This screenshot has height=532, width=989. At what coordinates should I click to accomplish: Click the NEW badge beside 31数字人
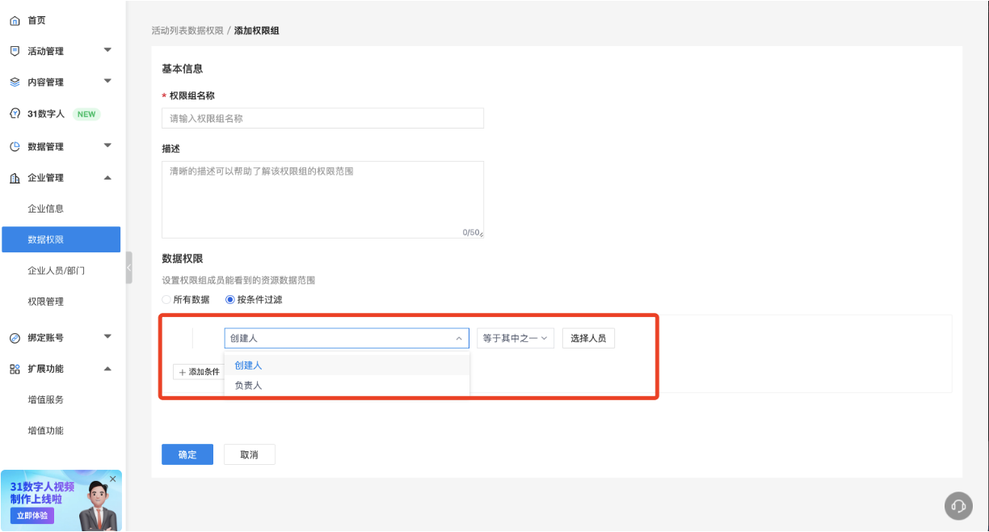(x=86, y=114)
